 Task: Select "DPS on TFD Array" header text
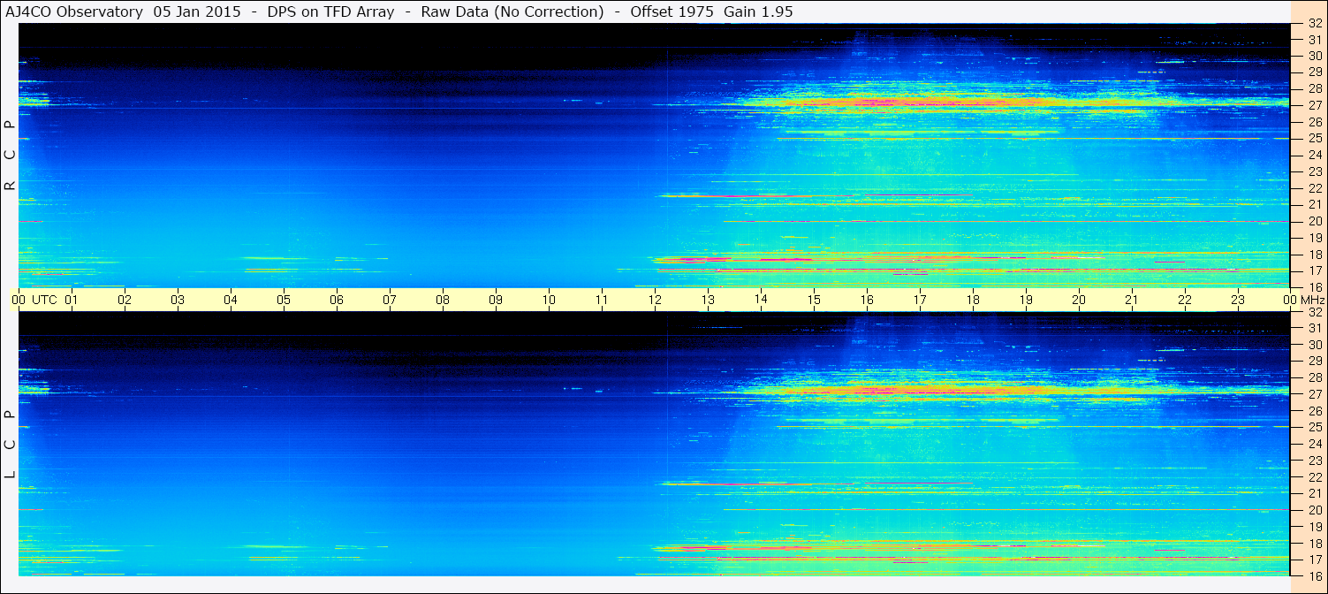tap(330, 12)
